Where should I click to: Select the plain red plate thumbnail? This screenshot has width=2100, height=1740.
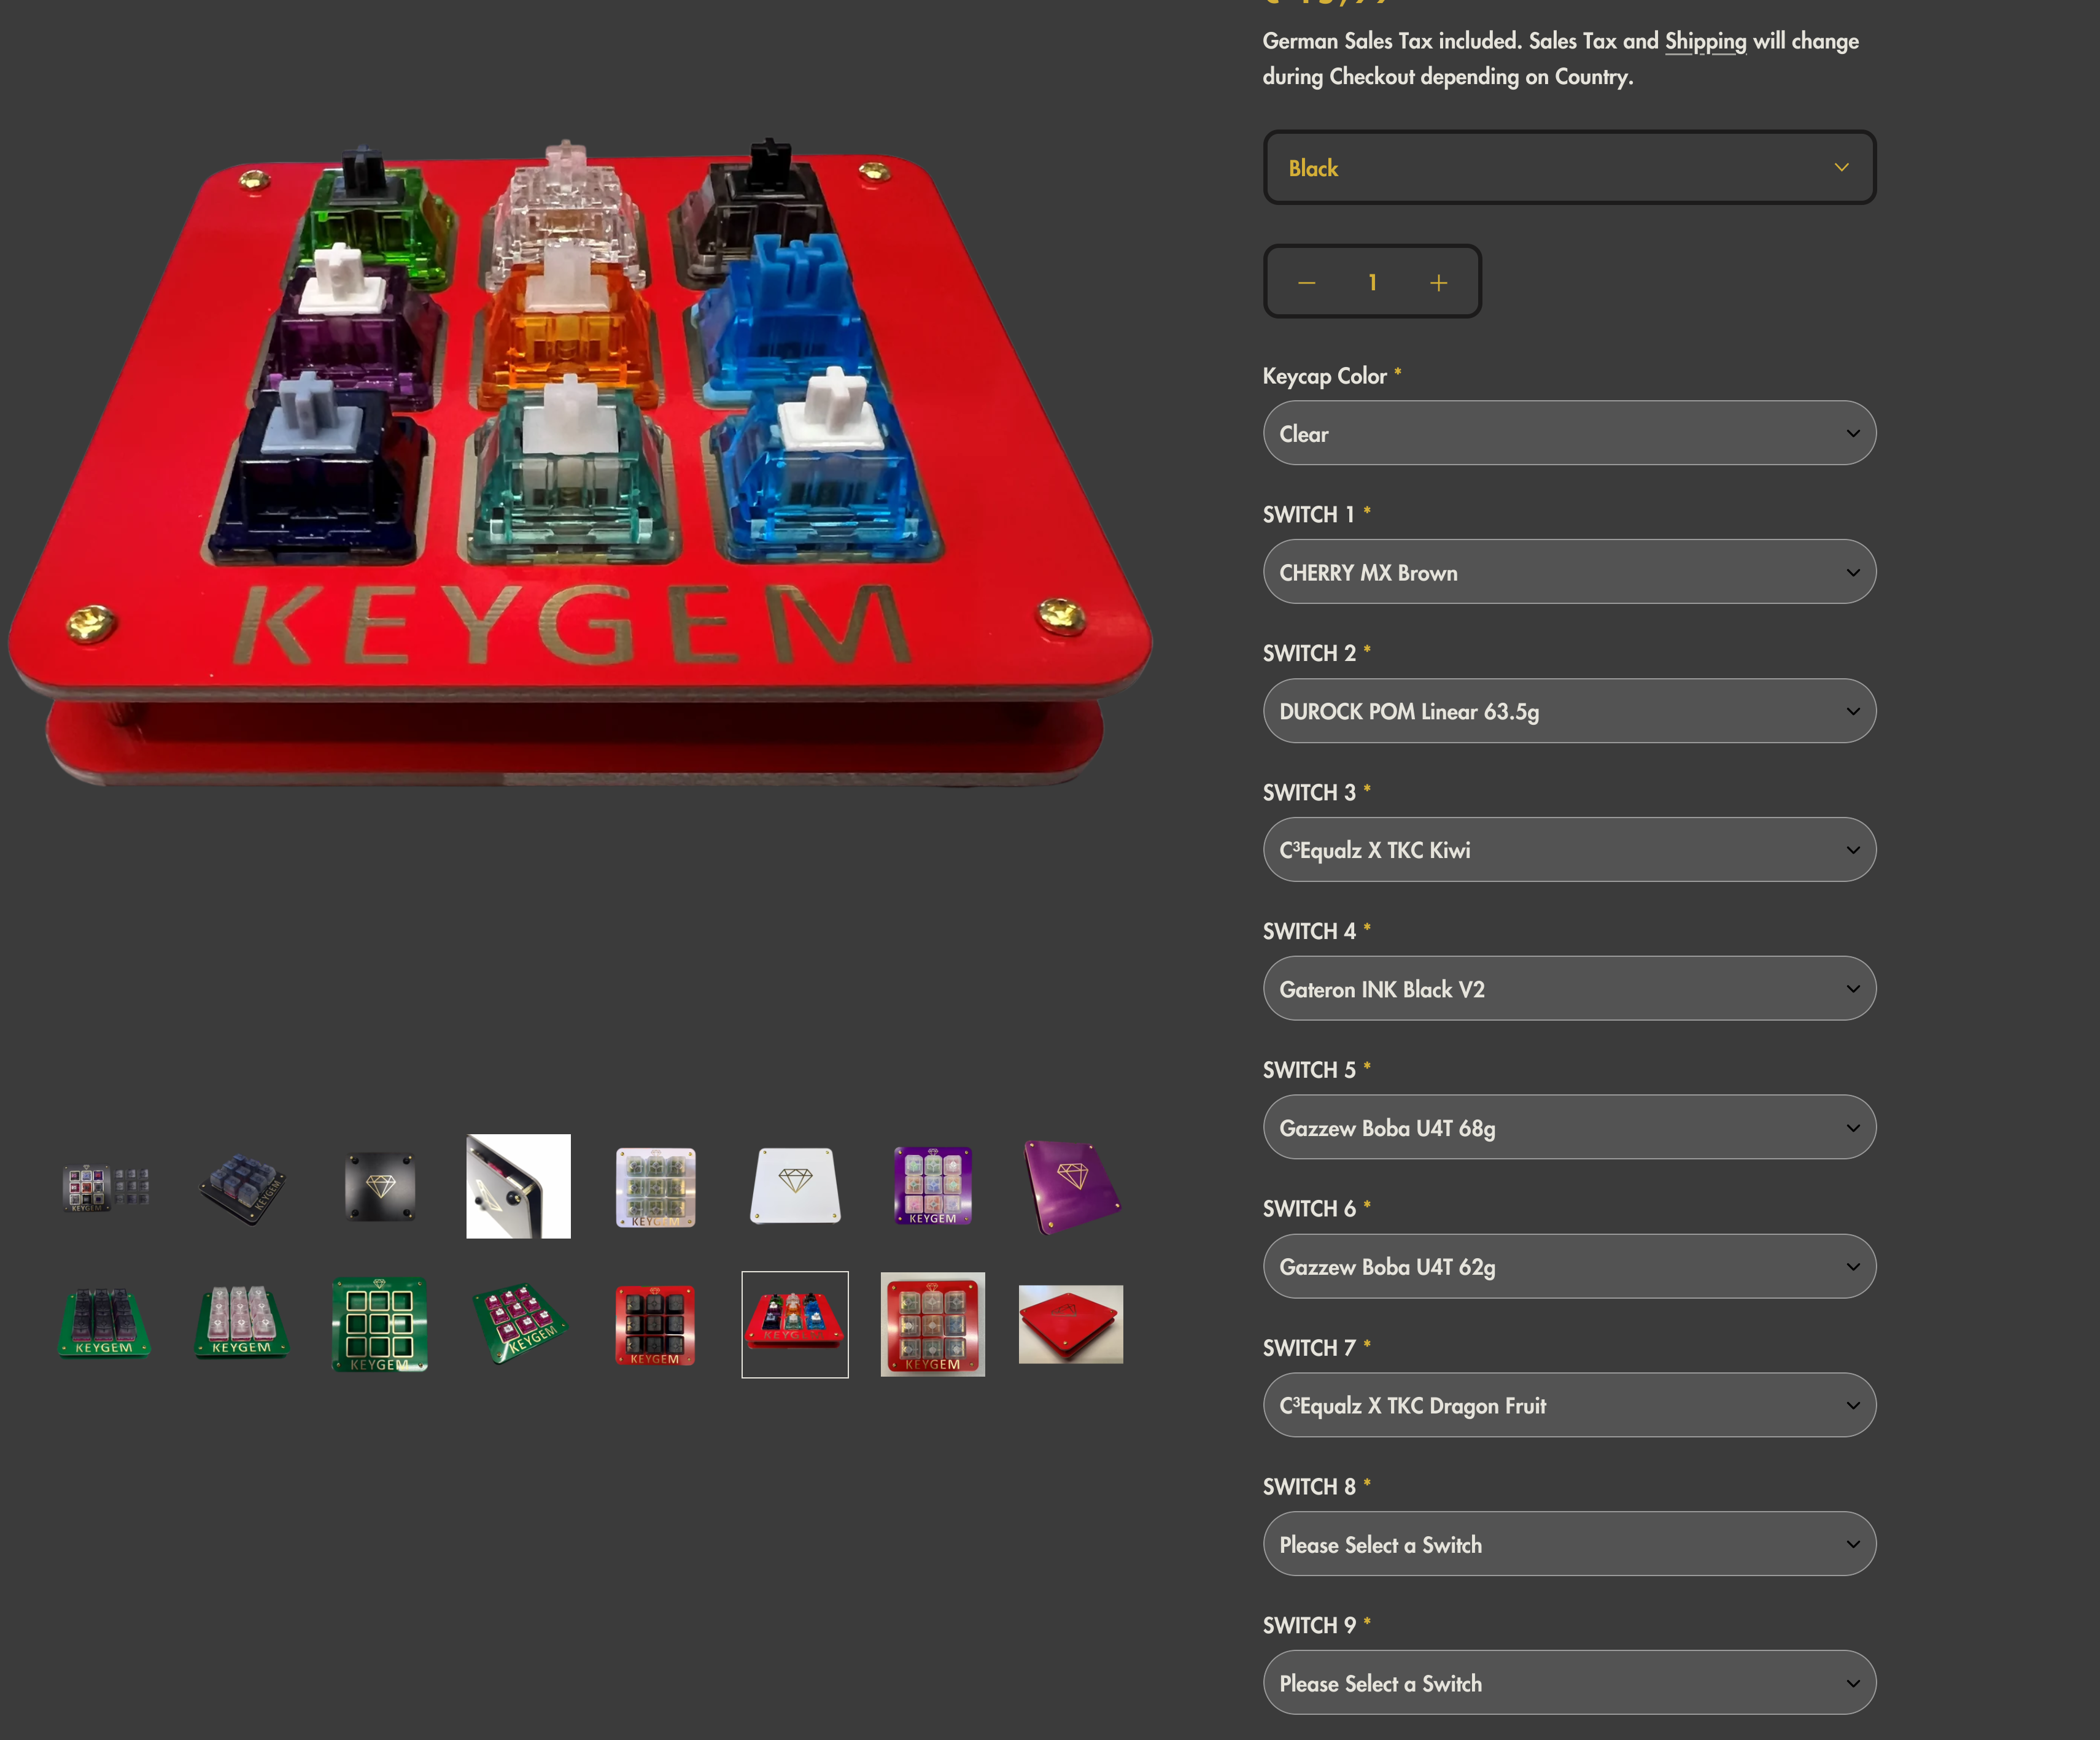[1071, 1324]
